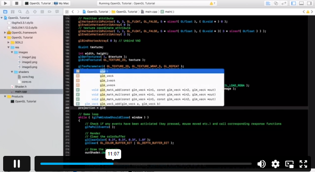Pause the video playback
This screenshot has width=315, height=172.
[17, 164]
